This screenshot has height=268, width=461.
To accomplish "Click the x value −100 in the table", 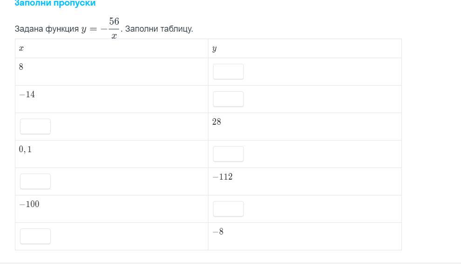I will [x=29, y=204].
